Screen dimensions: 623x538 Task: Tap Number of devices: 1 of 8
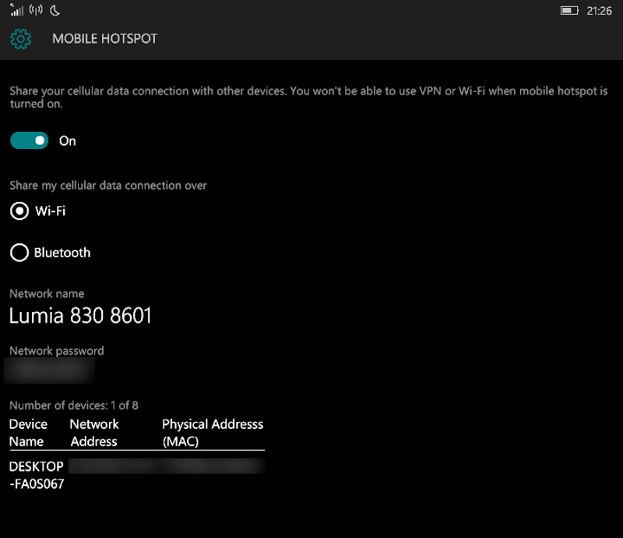[x=74, y=405]
